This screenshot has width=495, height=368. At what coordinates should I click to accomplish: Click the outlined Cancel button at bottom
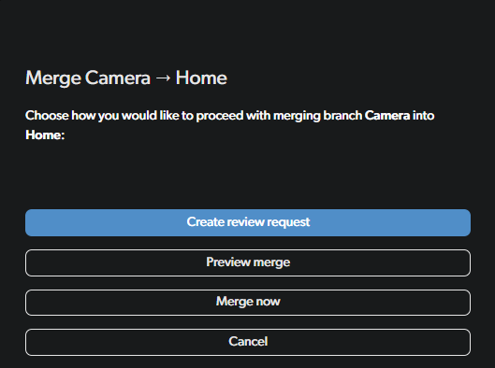248,342
